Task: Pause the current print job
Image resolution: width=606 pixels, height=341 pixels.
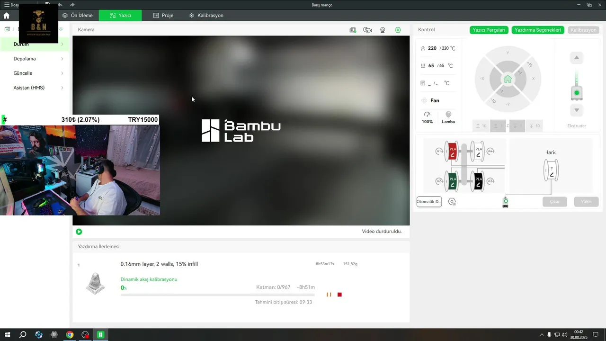Action: tap(329, 295)
